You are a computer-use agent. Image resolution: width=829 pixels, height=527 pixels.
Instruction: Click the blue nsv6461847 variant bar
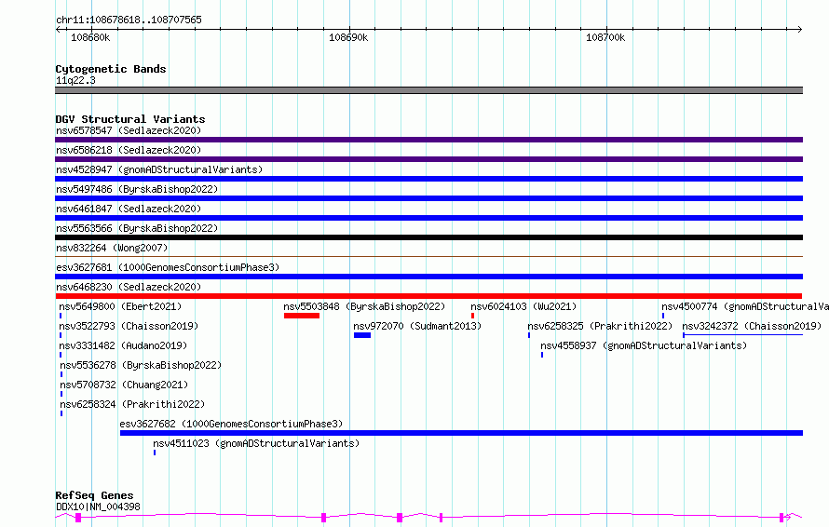tap(428, 218)
